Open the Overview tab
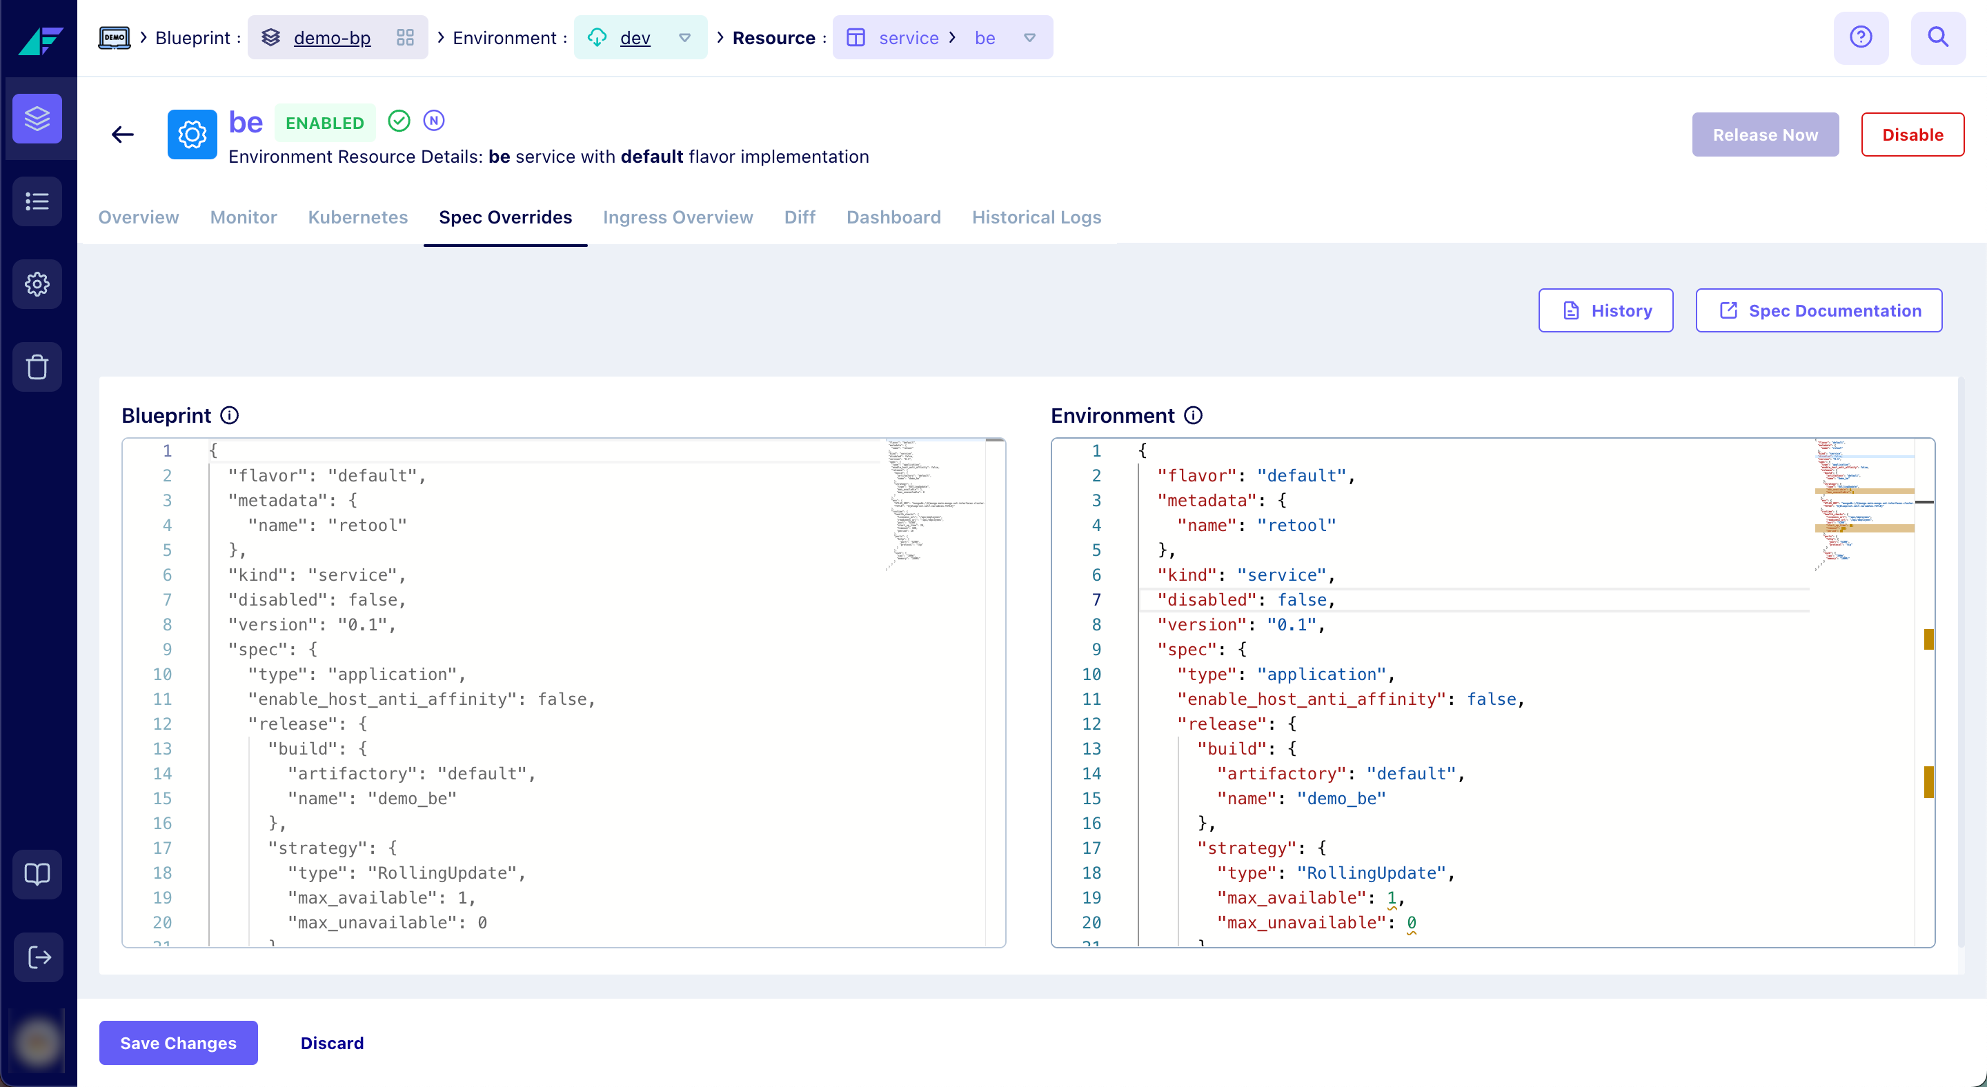 (x=139, y=217)
